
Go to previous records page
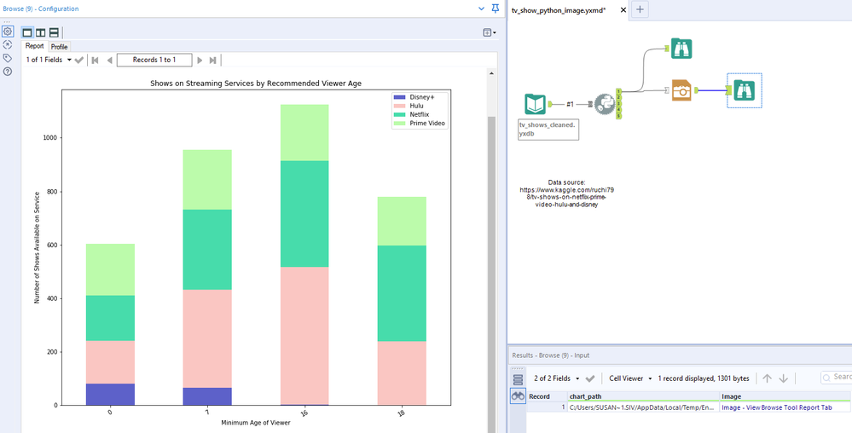[x=109, y=60]
